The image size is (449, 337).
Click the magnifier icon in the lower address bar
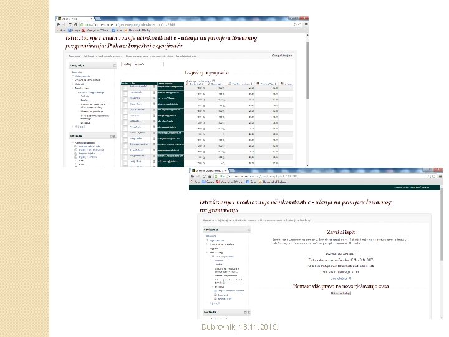429,176
